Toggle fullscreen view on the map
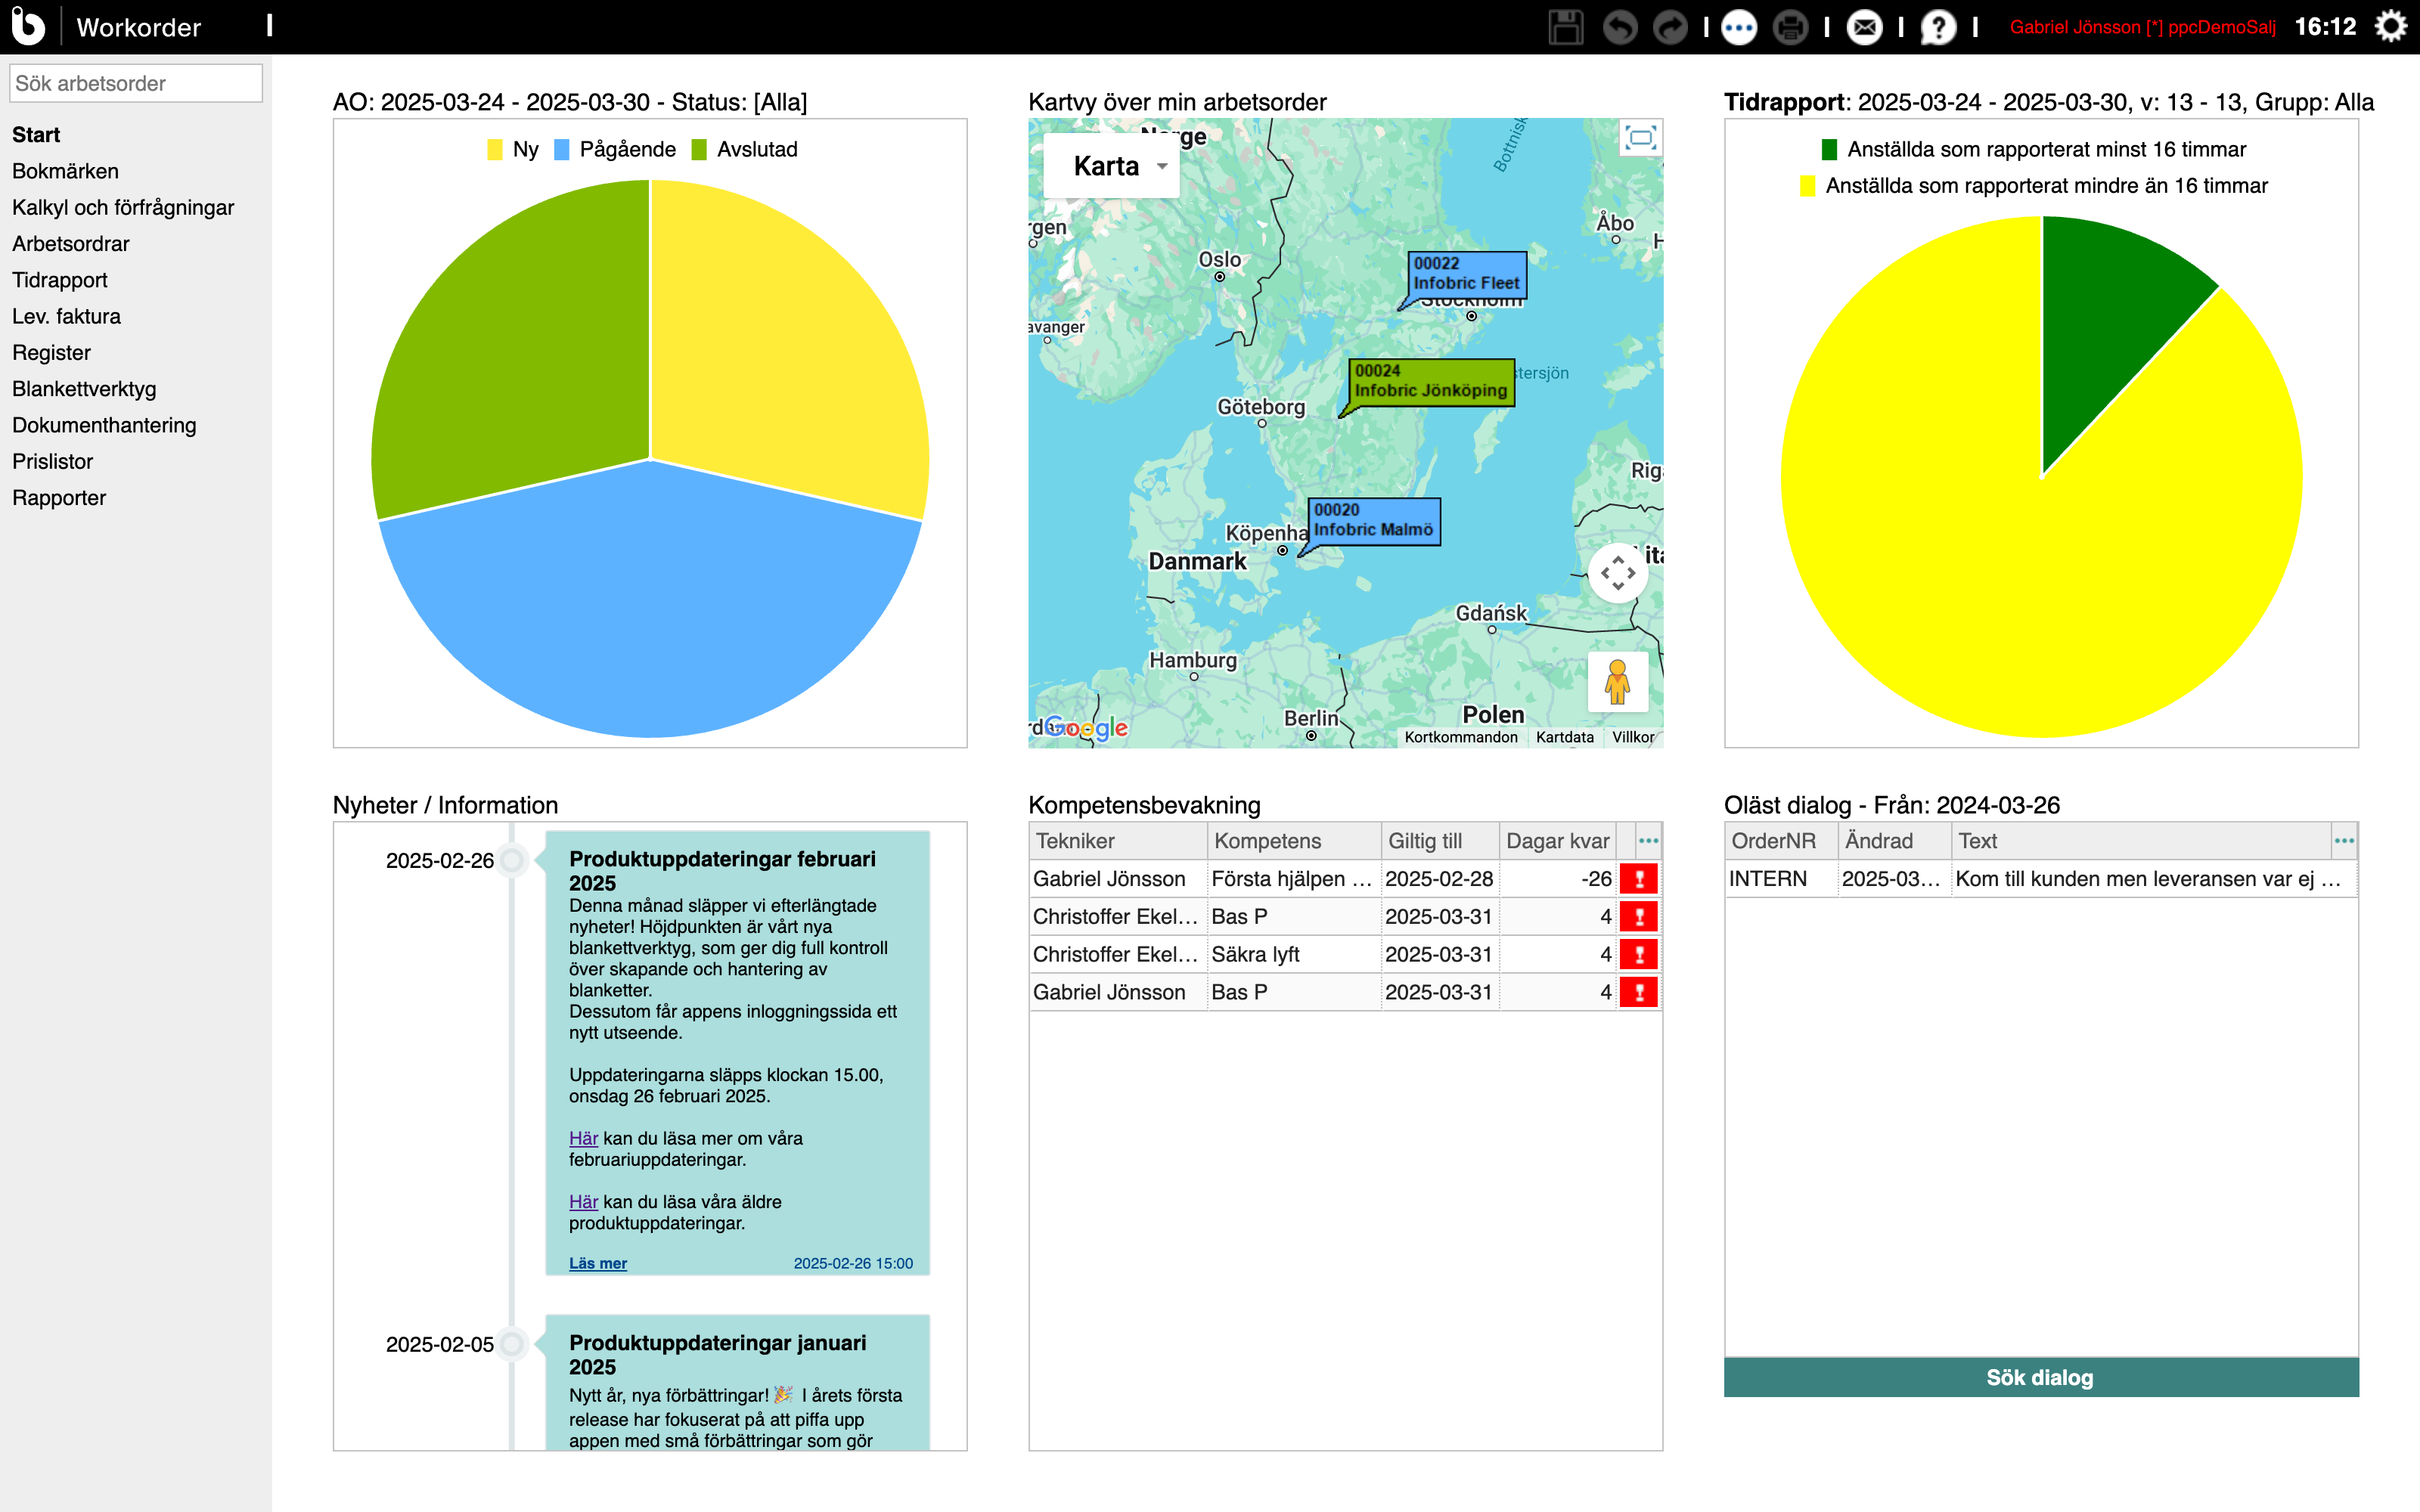 1640,138
